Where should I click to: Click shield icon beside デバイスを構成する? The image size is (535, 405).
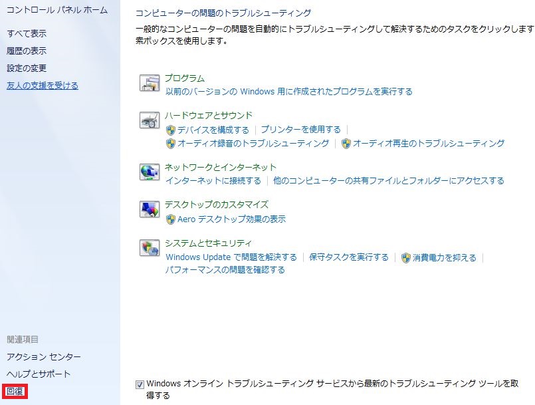[x=171, y=130]
